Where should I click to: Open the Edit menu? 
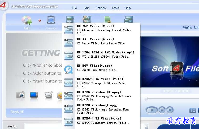tap(86, 8)
